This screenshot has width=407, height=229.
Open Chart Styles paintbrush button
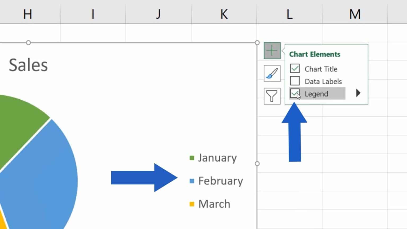272,73
